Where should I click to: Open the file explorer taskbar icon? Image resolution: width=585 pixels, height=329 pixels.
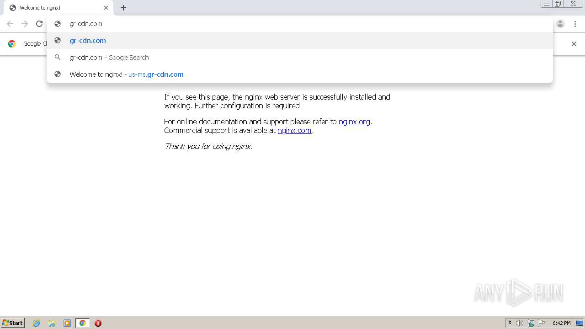click(x=52, y=323)
